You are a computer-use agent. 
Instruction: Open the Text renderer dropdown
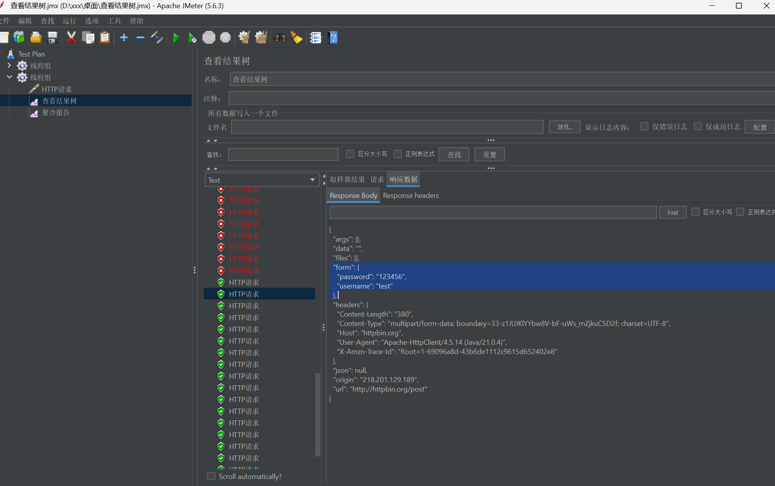coord(261,180)
